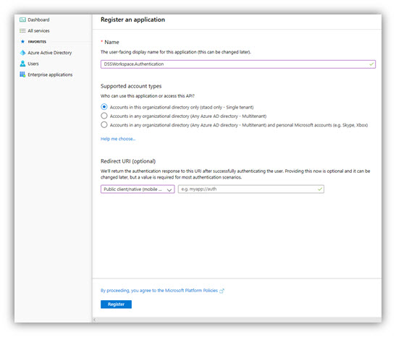
Task: Open All services list icon
Action: (22, 31)
